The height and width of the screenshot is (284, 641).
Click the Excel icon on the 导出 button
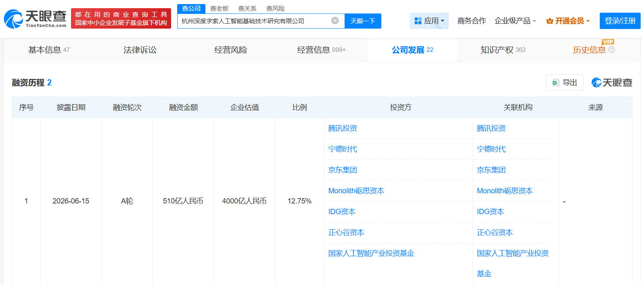coord(556,83)
